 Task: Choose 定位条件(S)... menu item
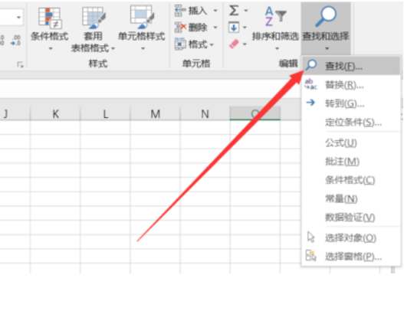(351, 122)
